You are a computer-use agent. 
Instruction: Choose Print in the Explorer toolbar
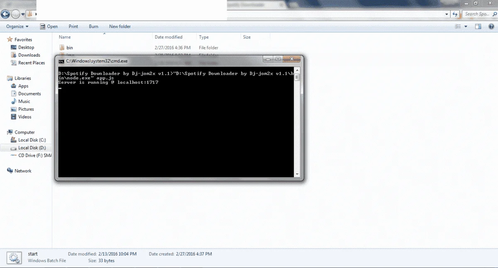[73, 27]
